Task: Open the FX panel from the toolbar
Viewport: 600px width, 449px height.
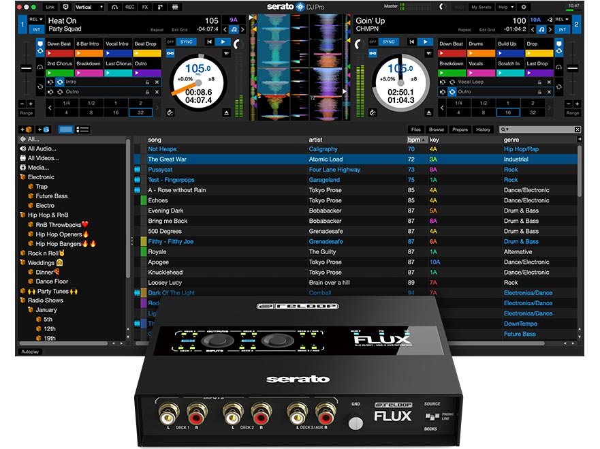Action: point(144,5)
